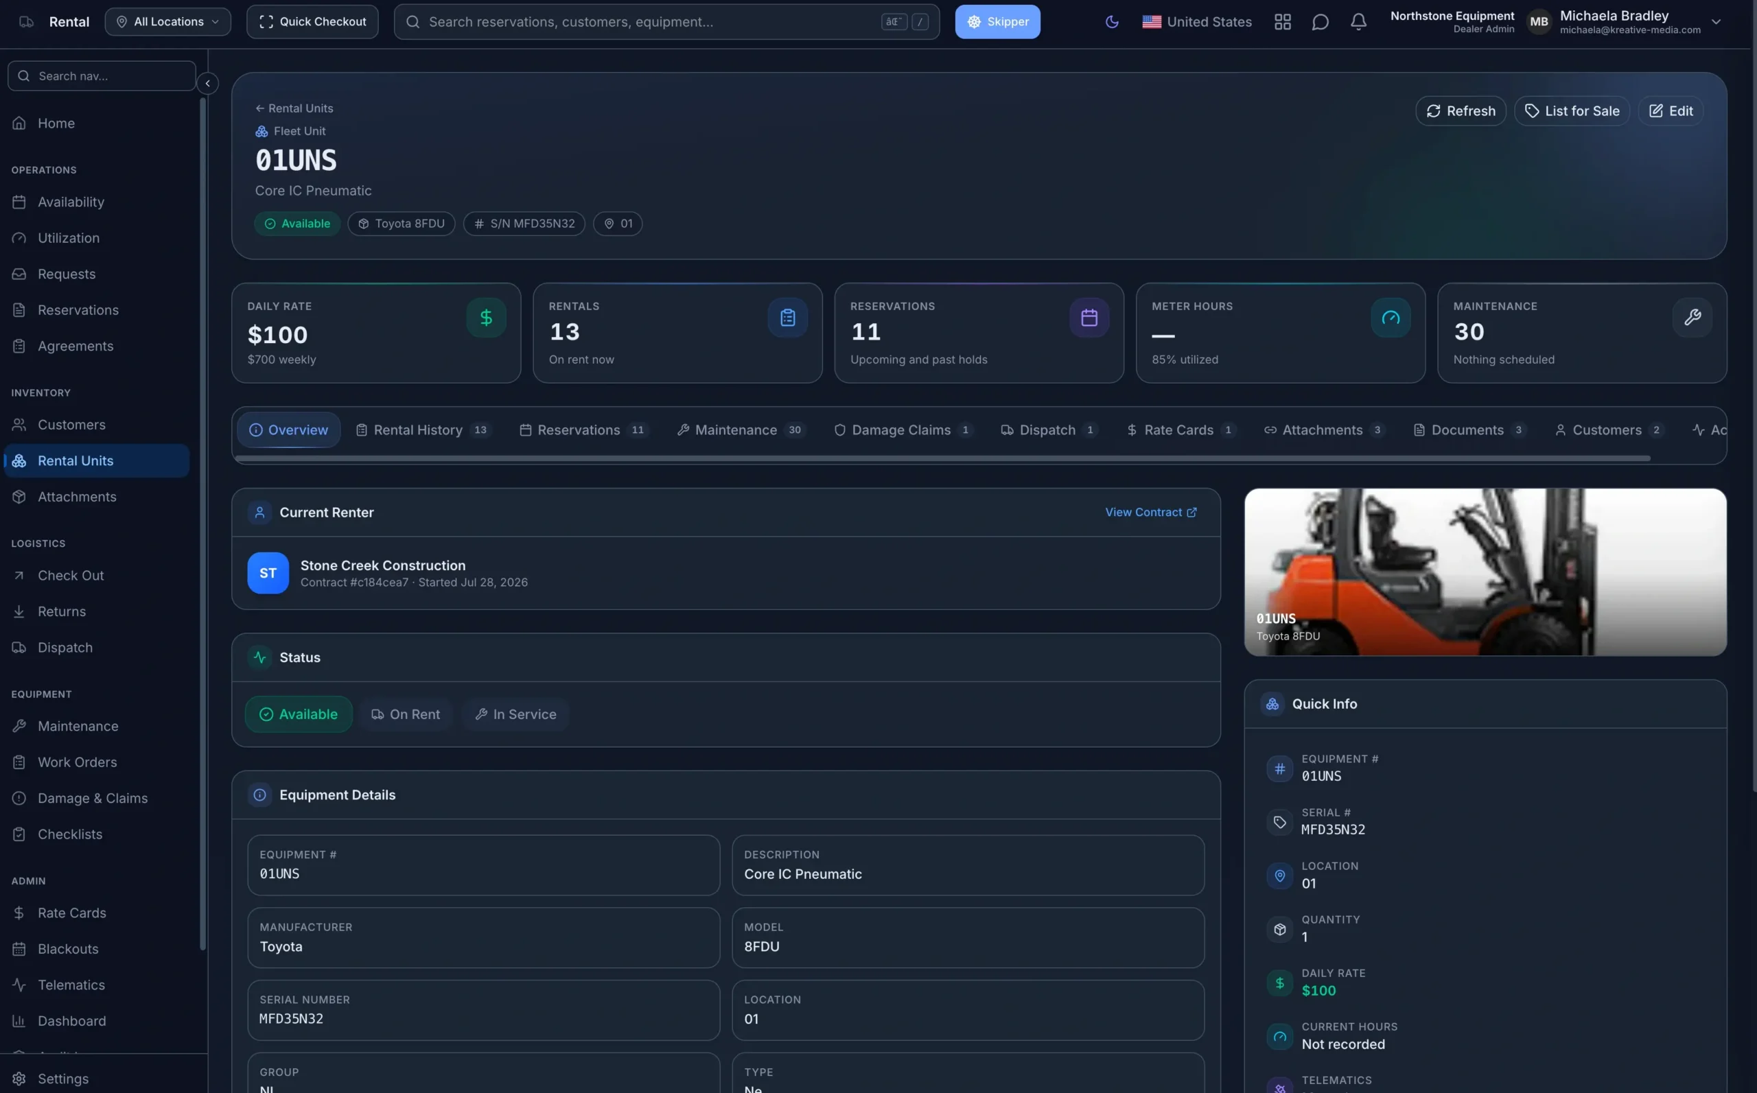
Task: Open the apps grid icon
Action: [1282, 22]
